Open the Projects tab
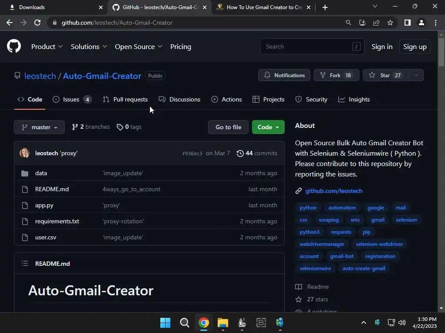 (269, 99)
